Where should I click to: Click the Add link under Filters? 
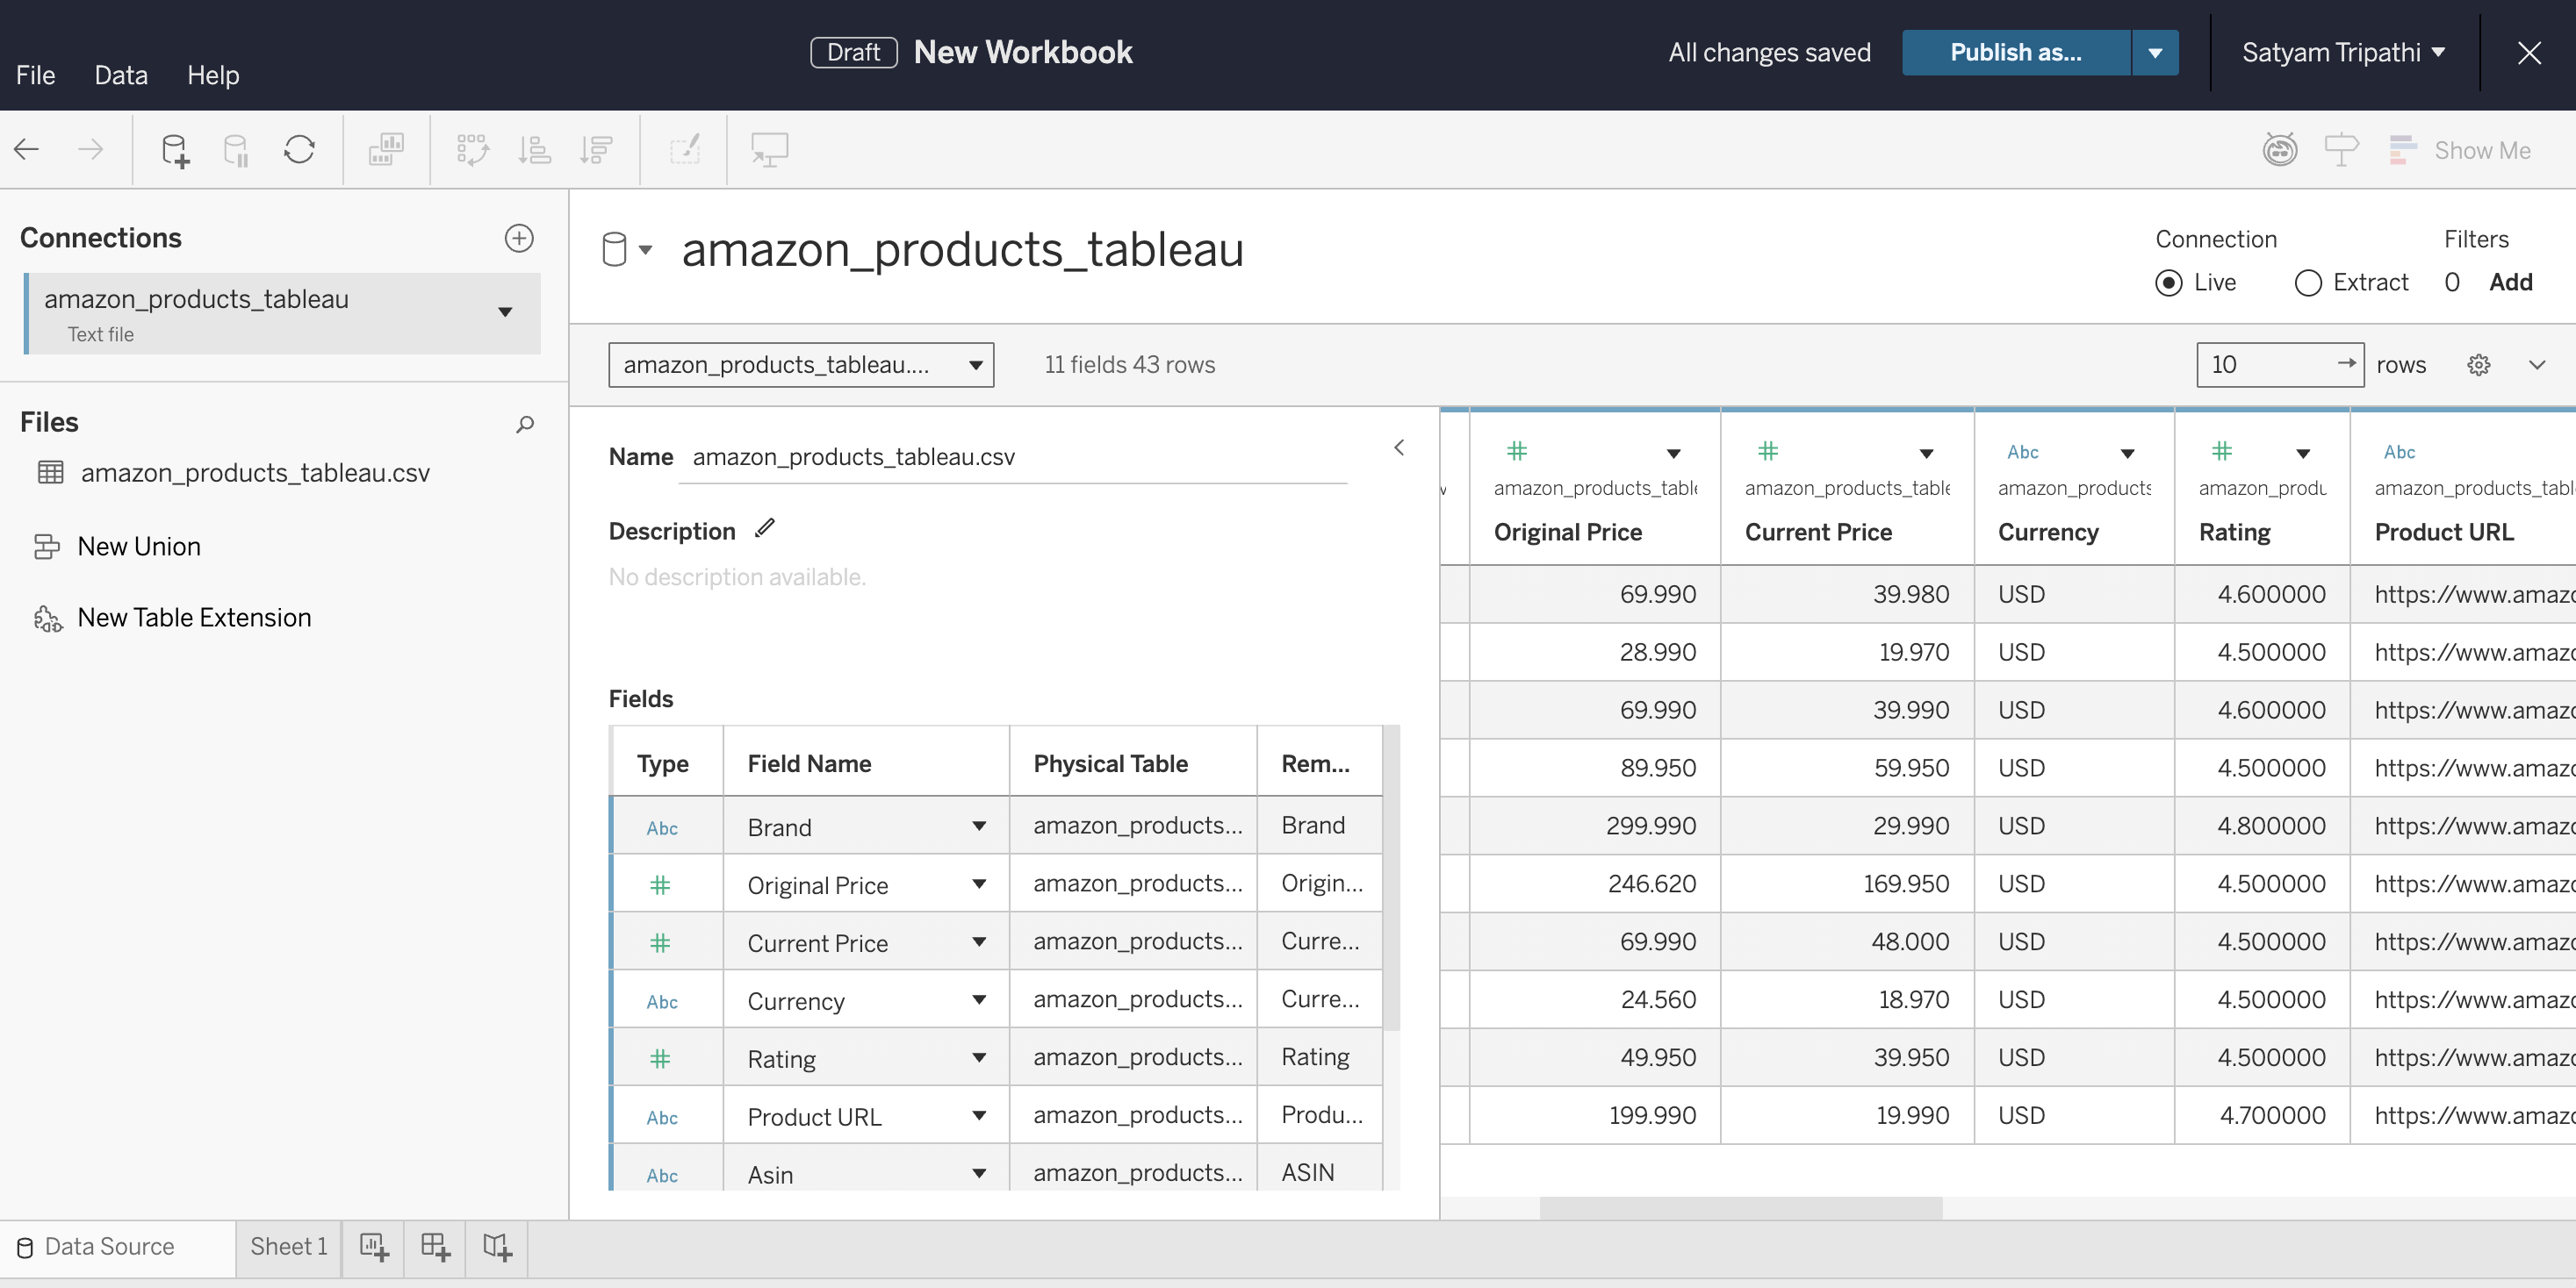[x=2510, y=283]
